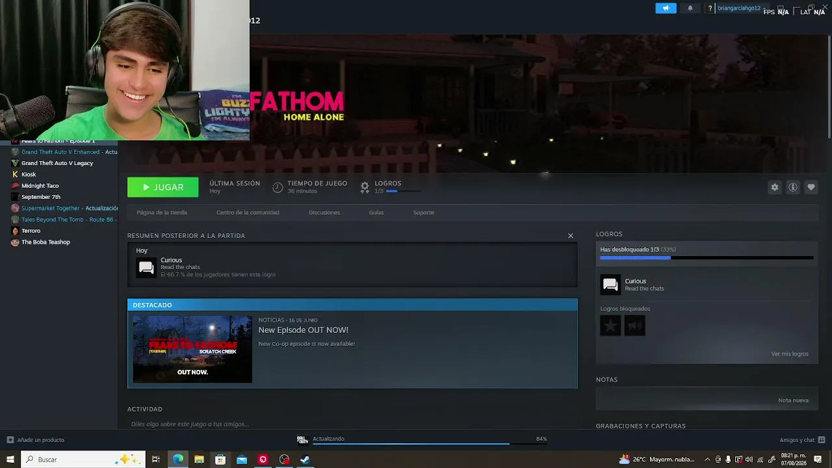Screen dimensions: 832x468
Task: Open the Windows Start menu
Action: pyautogui.click(x=10, y=460)
